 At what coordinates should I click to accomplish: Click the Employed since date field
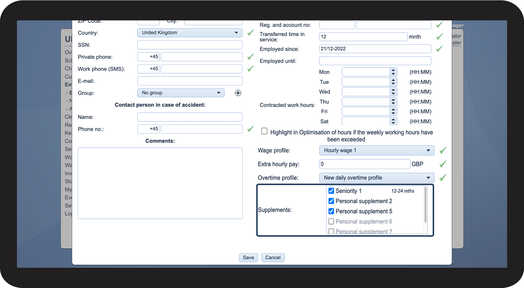pos(375,49)
